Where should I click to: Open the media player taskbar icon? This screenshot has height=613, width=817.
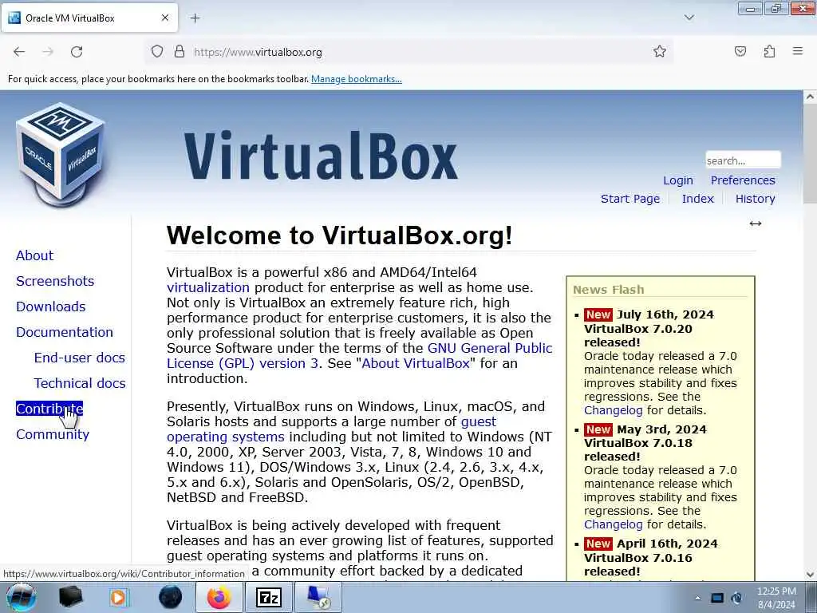click(118, 597)
